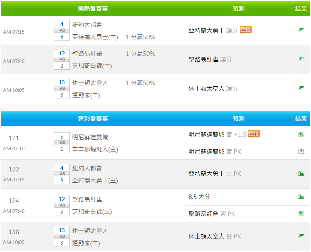Click 1分贏50% next to 休士頓太空人
Screen dimensions: 311x252
pyautogui.click(x=140, y=83)
